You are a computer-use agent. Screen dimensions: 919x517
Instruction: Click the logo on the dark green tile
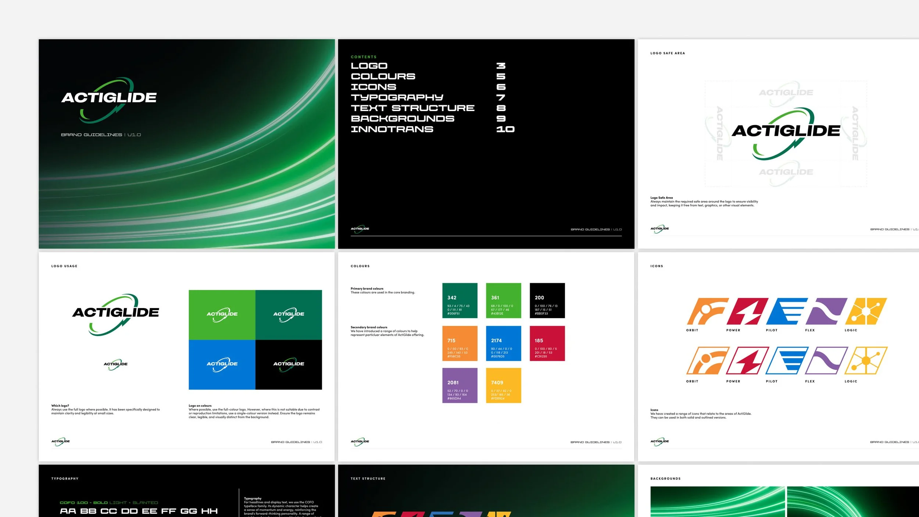289,315
